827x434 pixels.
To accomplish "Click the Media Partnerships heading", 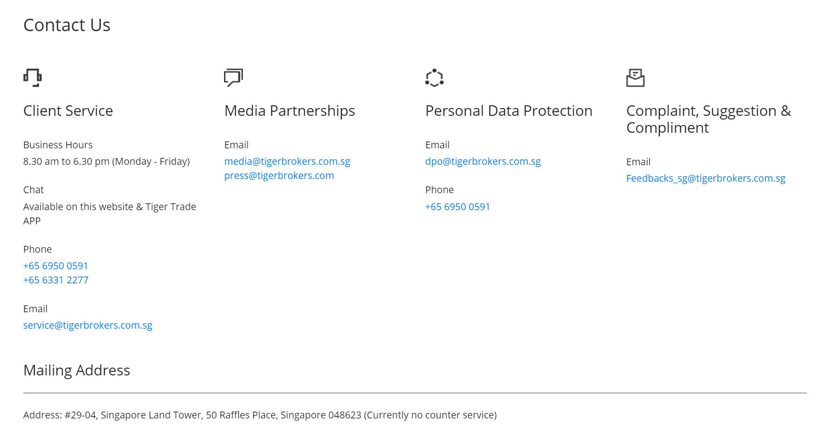I will 290,111.
